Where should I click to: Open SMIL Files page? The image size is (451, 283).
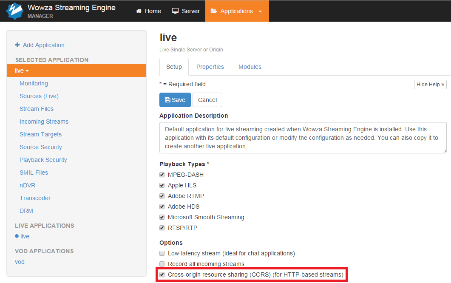pos(34,173)
